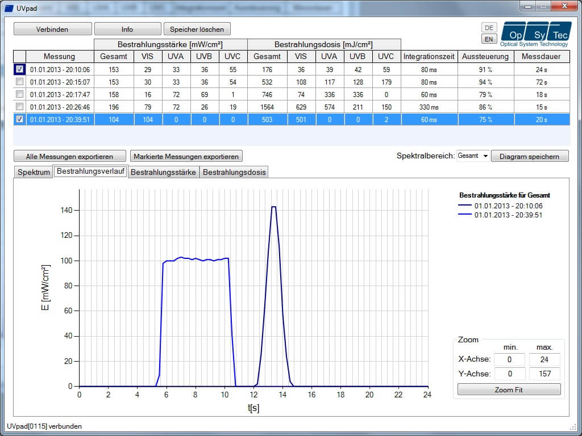The width and height of the screenshot is (582, 436).
Task: Switch to the Spektrum tab
Action: click(x=32, y=172)
